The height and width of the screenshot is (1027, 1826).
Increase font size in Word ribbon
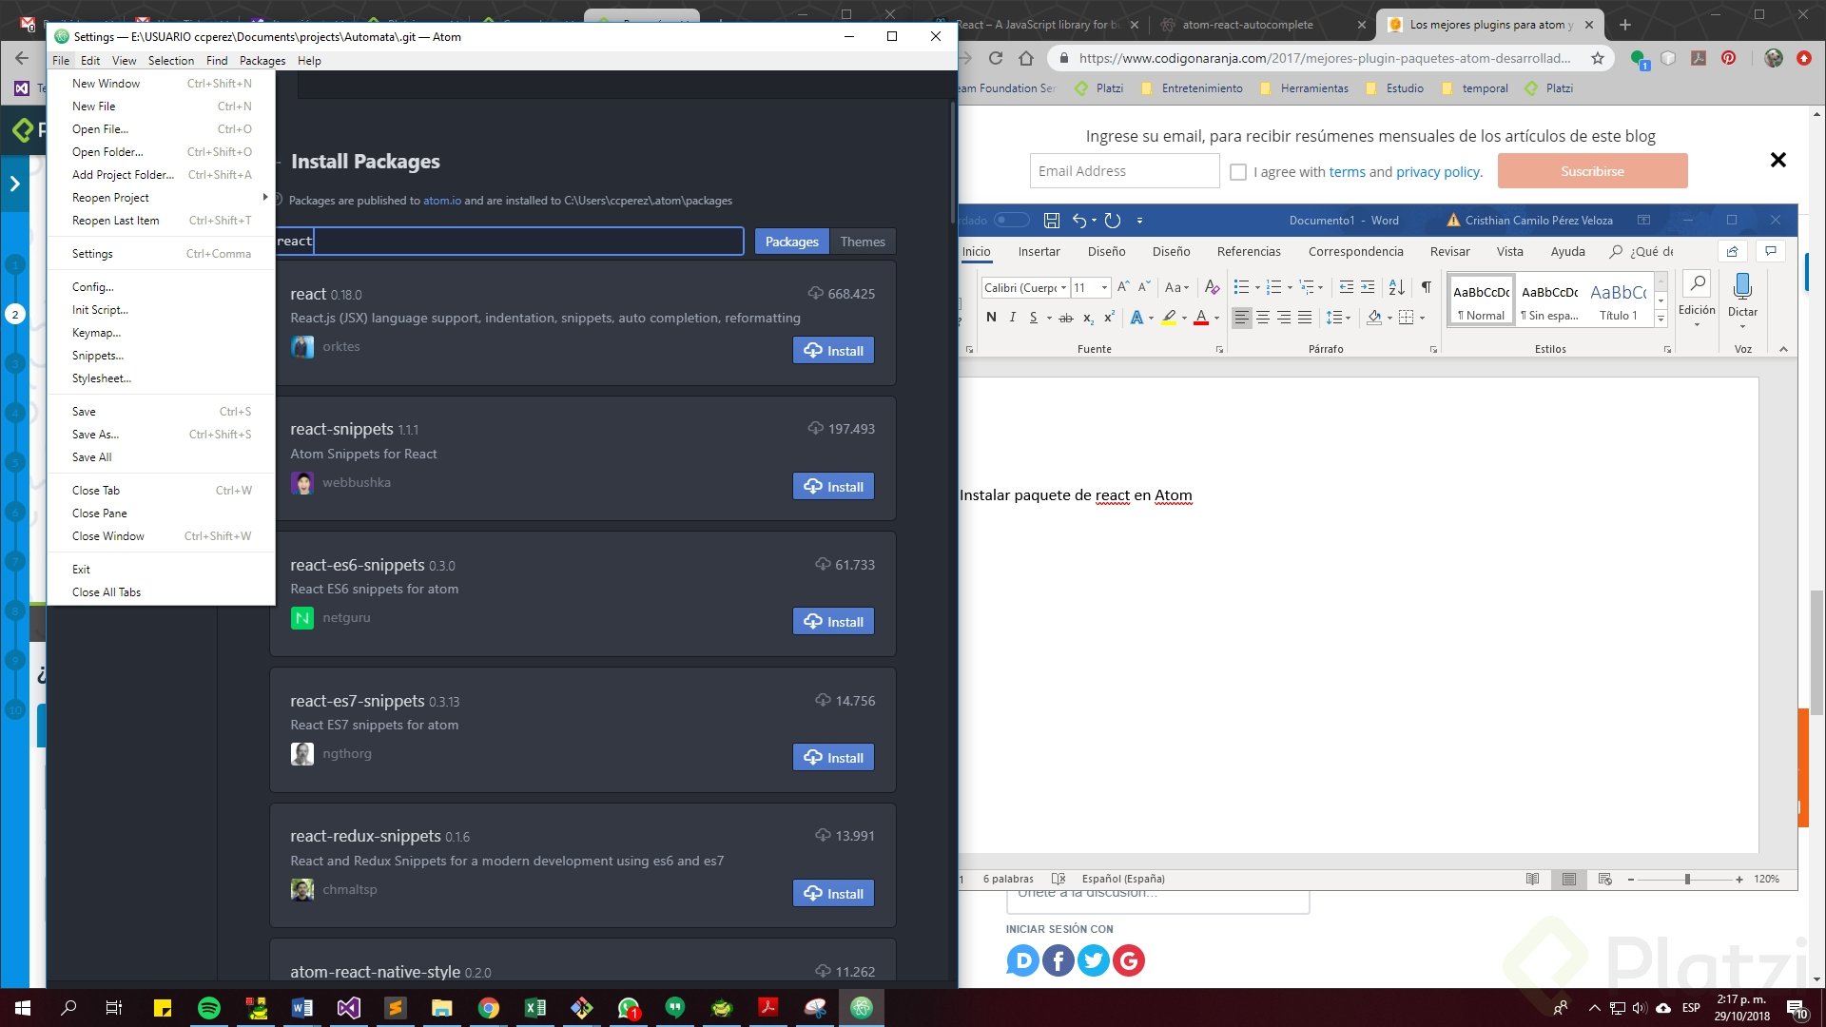pyautogui.click(x=1123, y=287)
